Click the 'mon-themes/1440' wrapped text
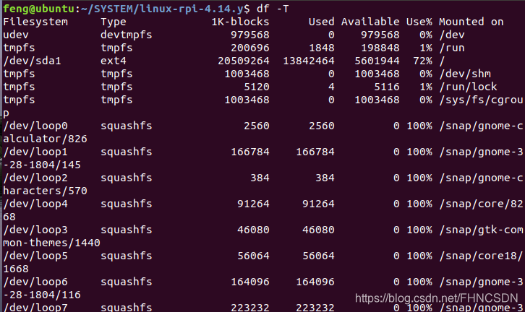The image size is (525, 312). [51, 243]
